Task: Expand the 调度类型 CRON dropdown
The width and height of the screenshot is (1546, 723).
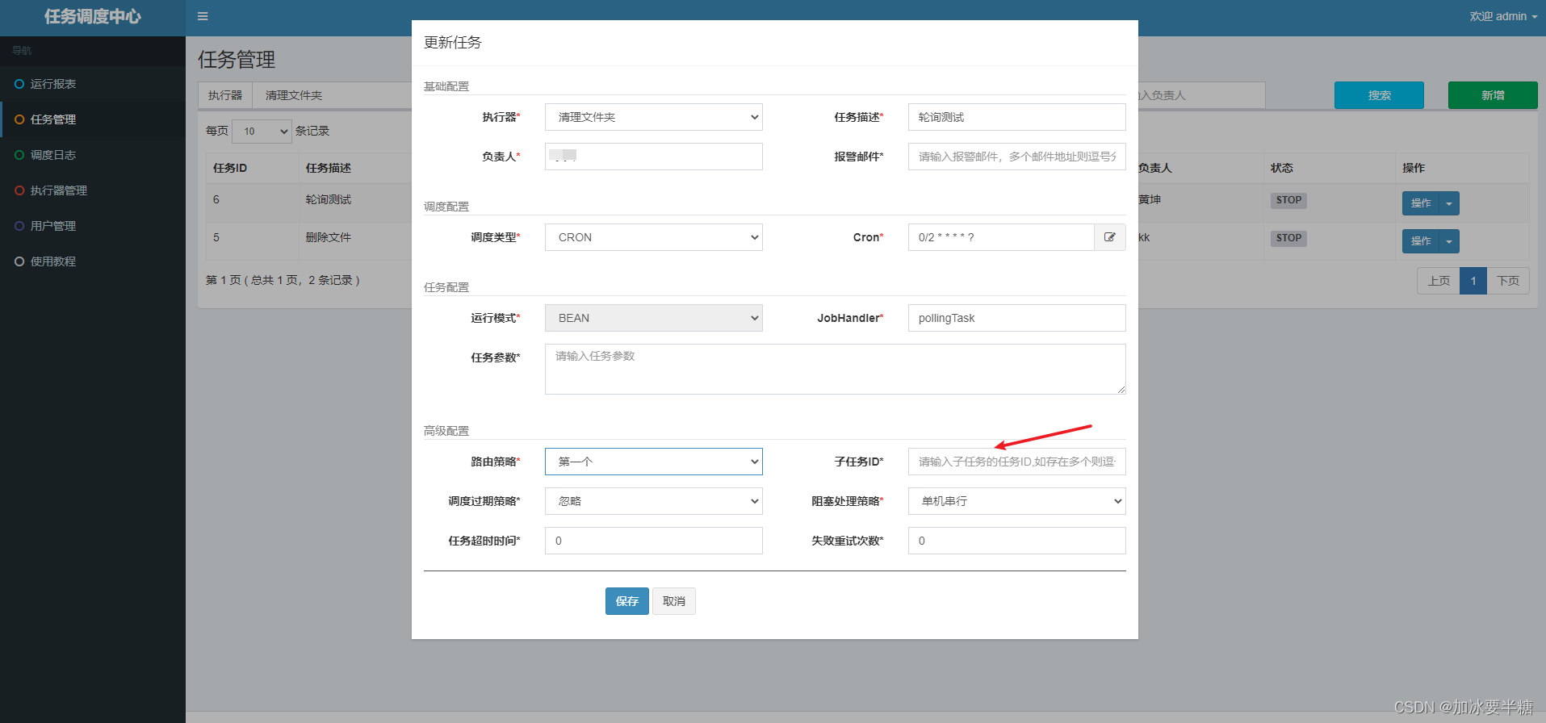Action: click(654, 237)
